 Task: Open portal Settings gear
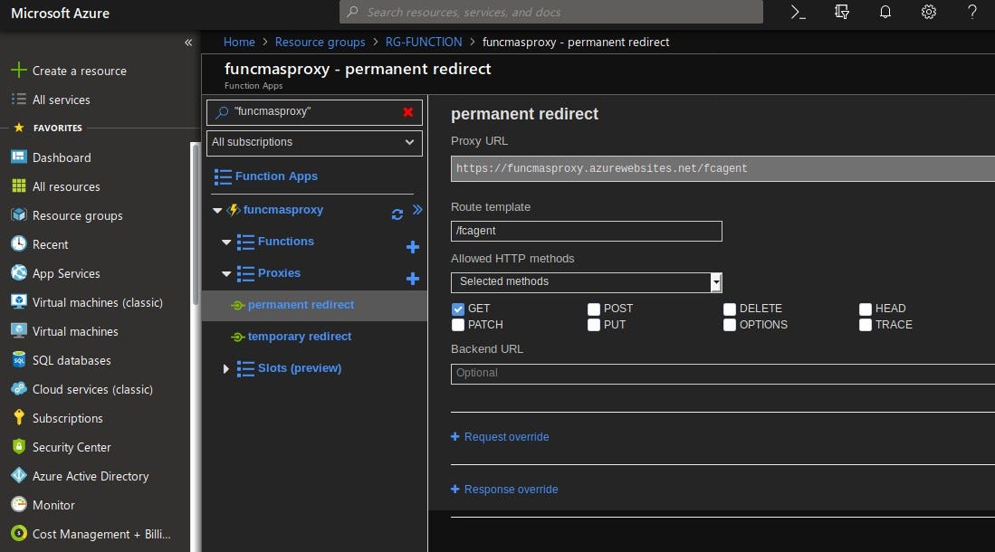[x=928, y=12]
